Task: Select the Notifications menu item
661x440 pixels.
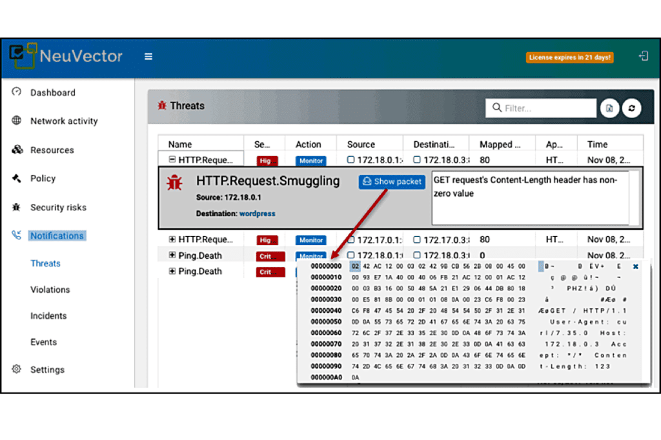Action: tap(57, 235)
